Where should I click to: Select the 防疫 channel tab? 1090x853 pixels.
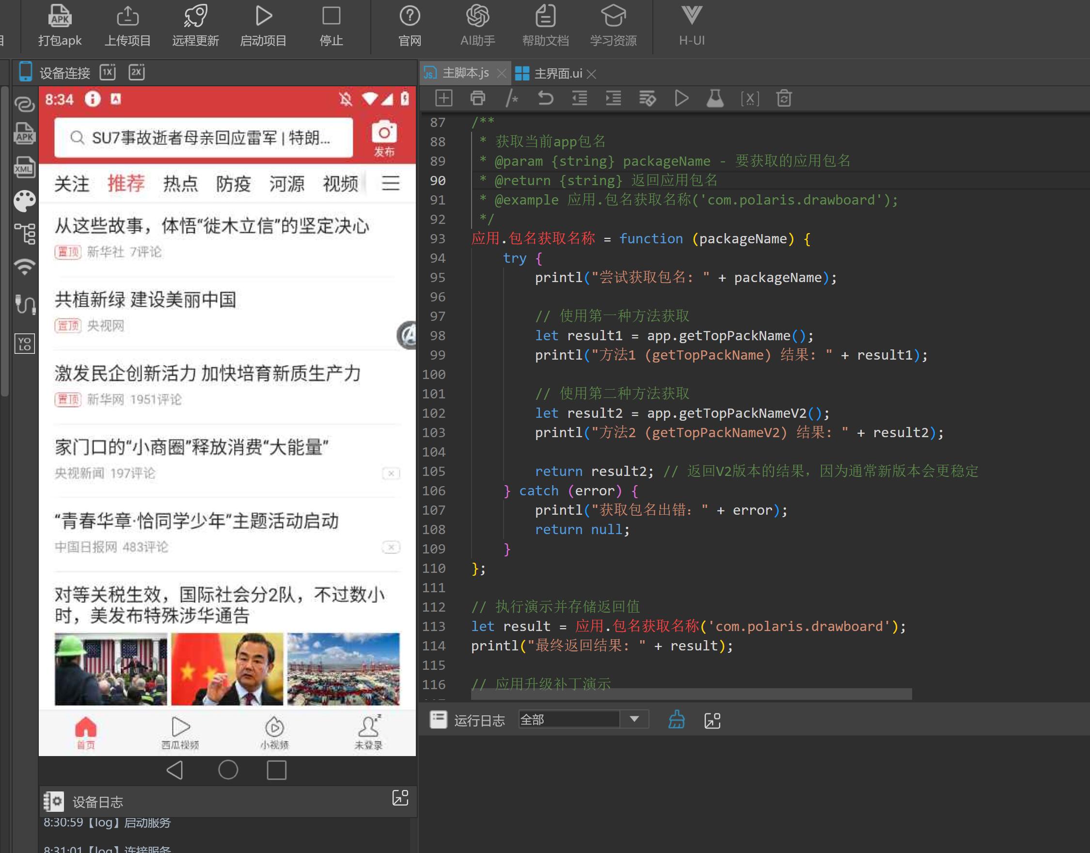(x=234, y=184)
